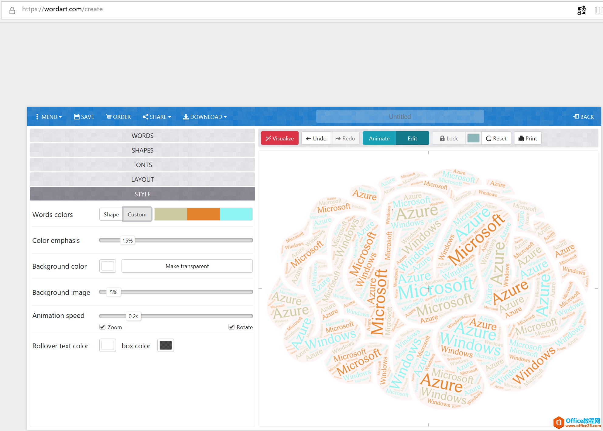Click the Redo icon

[345, 139]
